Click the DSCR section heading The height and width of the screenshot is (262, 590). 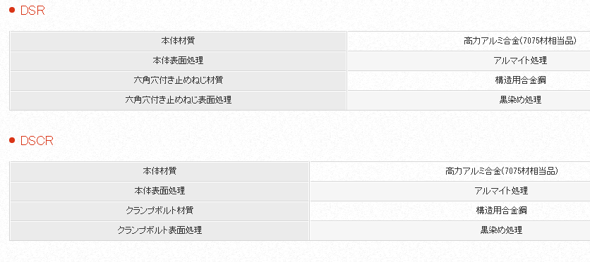(37, 141)
